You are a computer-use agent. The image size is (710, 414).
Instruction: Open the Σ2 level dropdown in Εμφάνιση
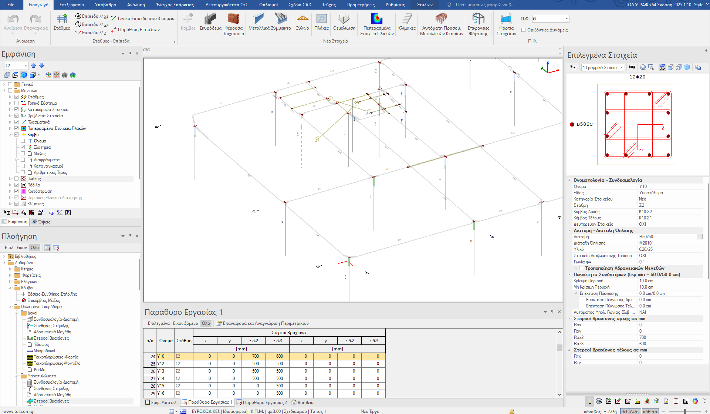[26, 66]
